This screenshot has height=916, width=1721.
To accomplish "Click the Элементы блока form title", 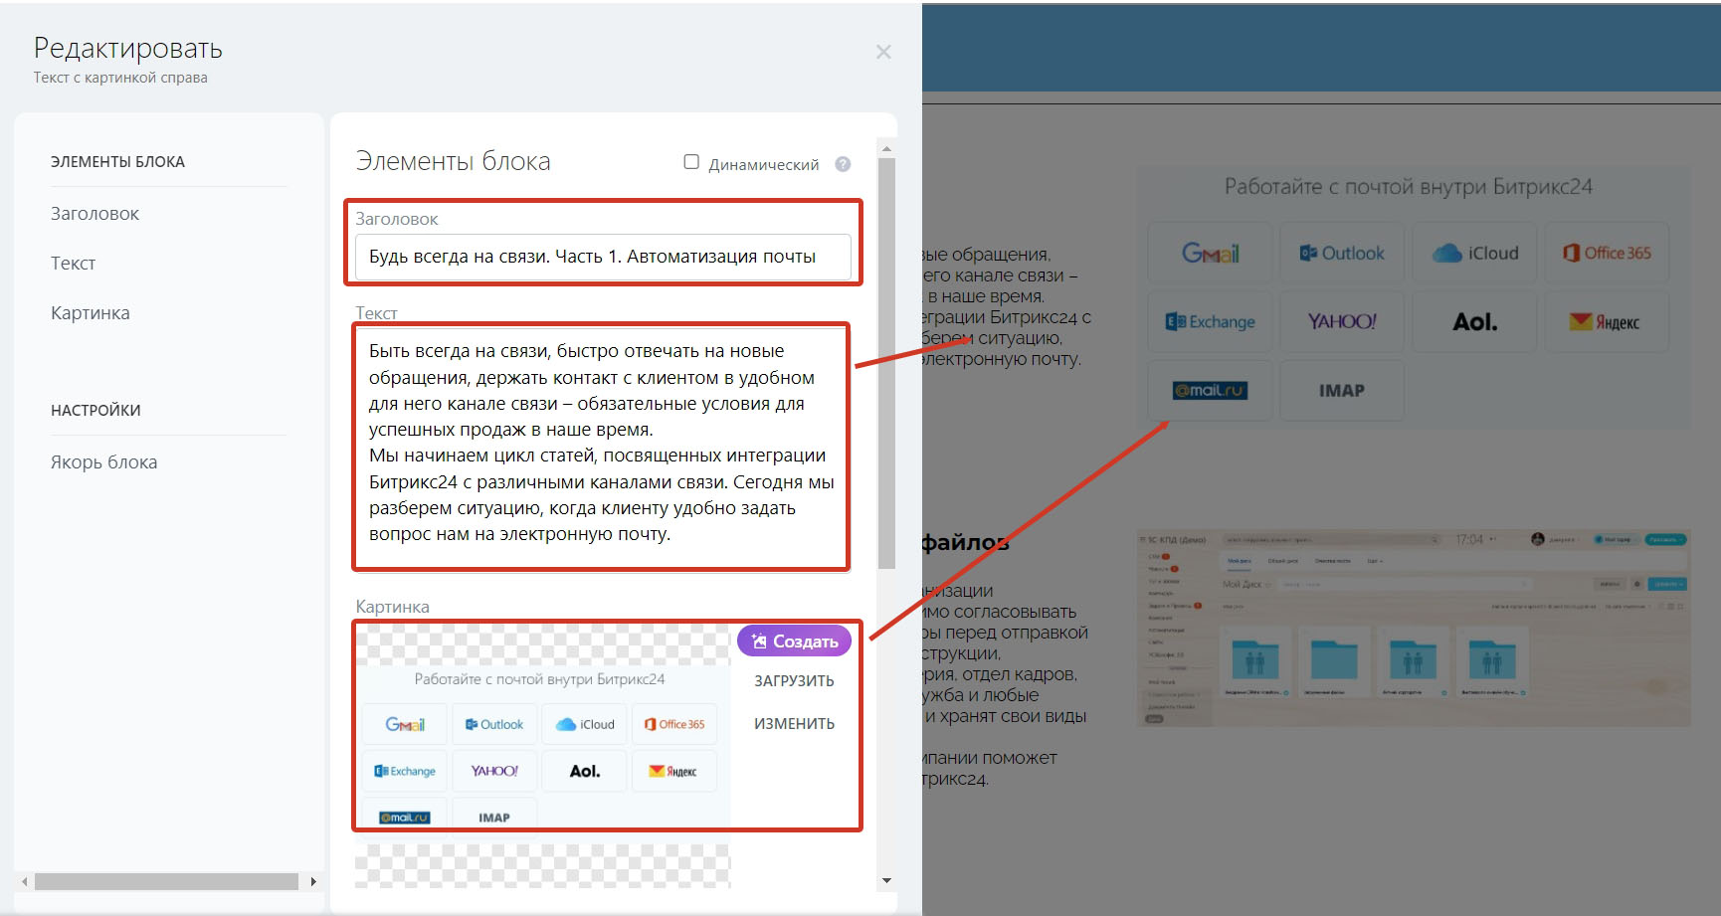I will tap(453, 161).
